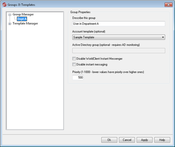Toggle the Disable instant messaging checkbox
The width and height of the screenshot is (175, 147).
tap(74, 64)
